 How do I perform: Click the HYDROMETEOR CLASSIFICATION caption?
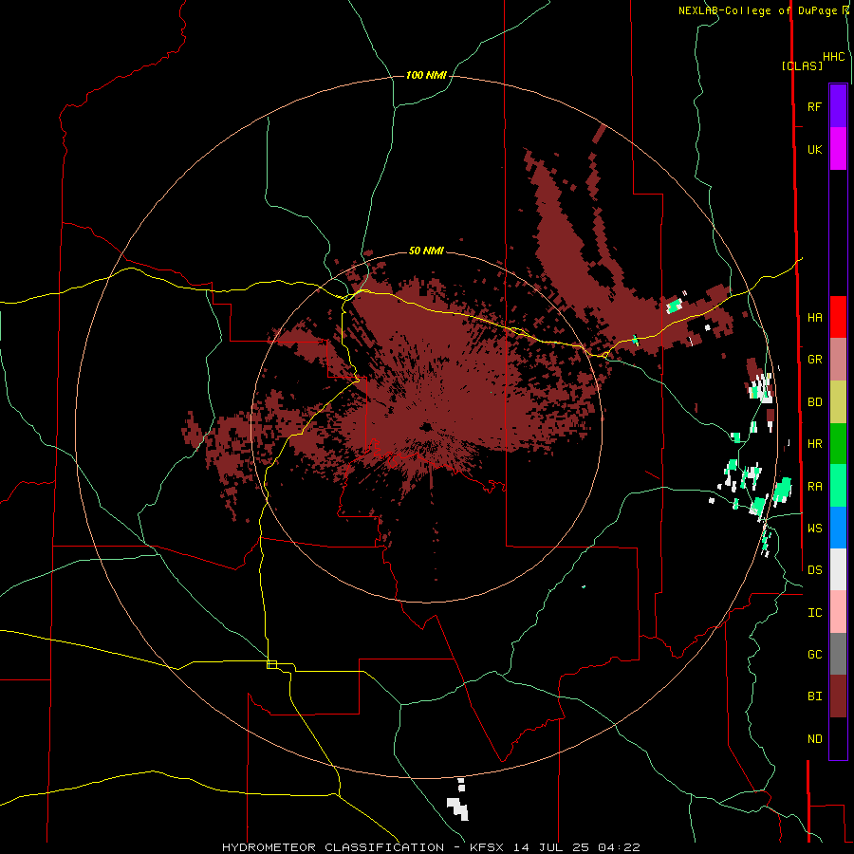[333, 847]
